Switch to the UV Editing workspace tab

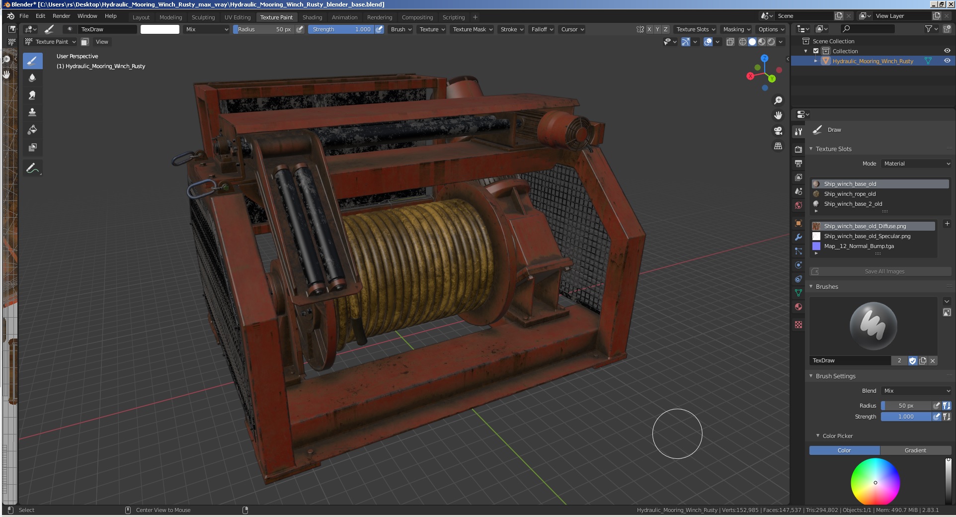pyautogui.click(x=238, y=17)
